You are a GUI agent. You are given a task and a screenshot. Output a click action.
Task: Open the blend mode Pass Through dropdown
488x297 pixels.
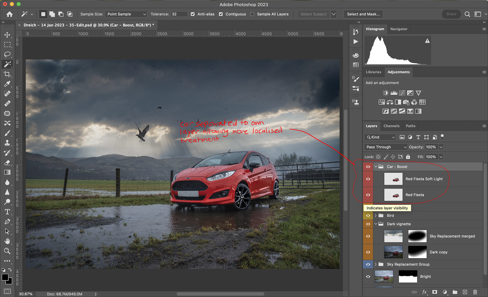[386, 147]
